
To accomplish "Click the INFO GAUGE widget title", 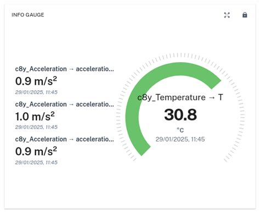I will 28,15.
